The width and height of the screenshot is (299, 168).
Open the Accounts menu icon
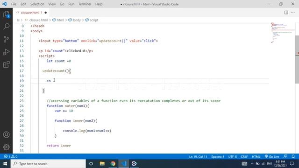click(6, 135)
